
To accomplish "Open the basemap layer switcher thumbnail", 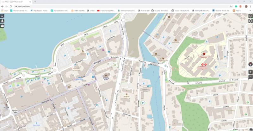I will 250,16.
